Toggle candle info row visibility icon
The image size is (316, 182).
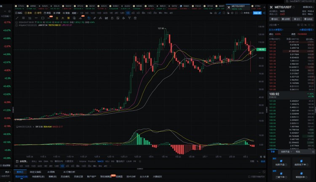point(17,23)
